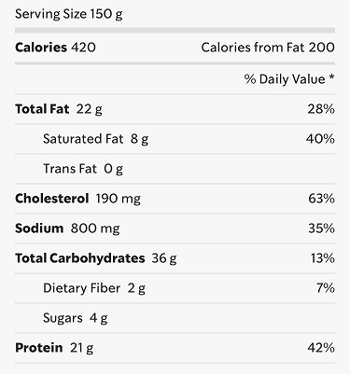
Task: Click the 42% Protein daily value
Action: tap(321, 348)
